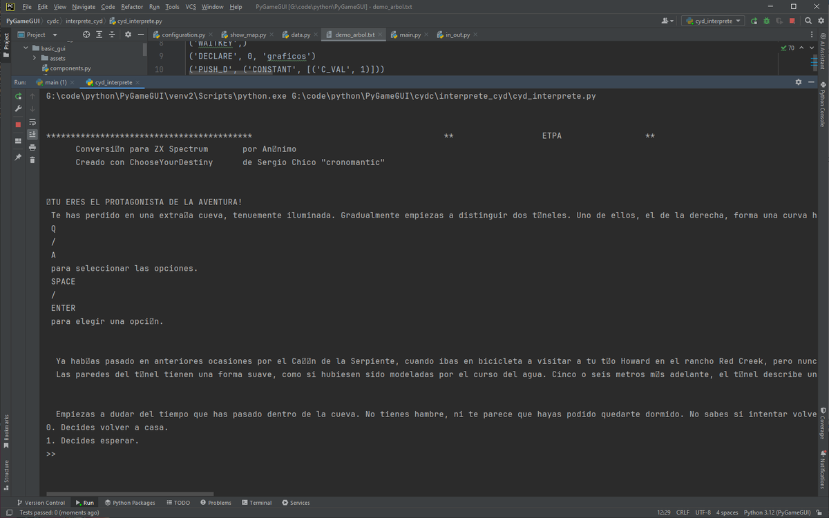Toggle the Project side tool window button
This screenshot has width=829, height=518.
coord(6,45)
